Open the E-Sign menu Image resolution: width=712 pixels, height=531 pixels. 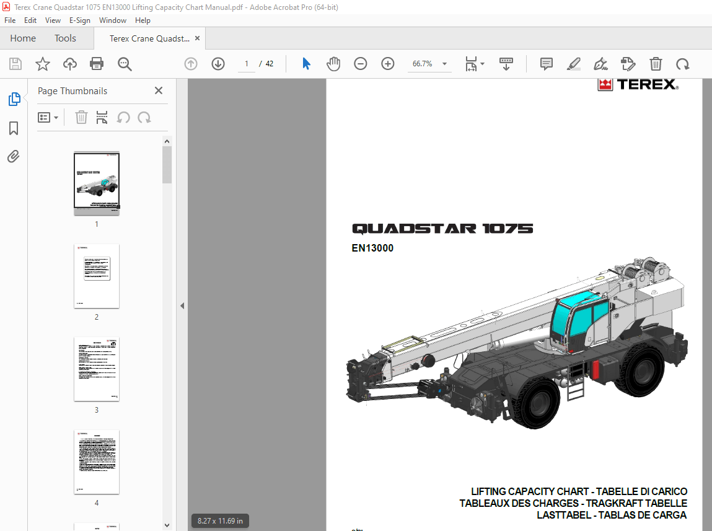click(80, 20)
